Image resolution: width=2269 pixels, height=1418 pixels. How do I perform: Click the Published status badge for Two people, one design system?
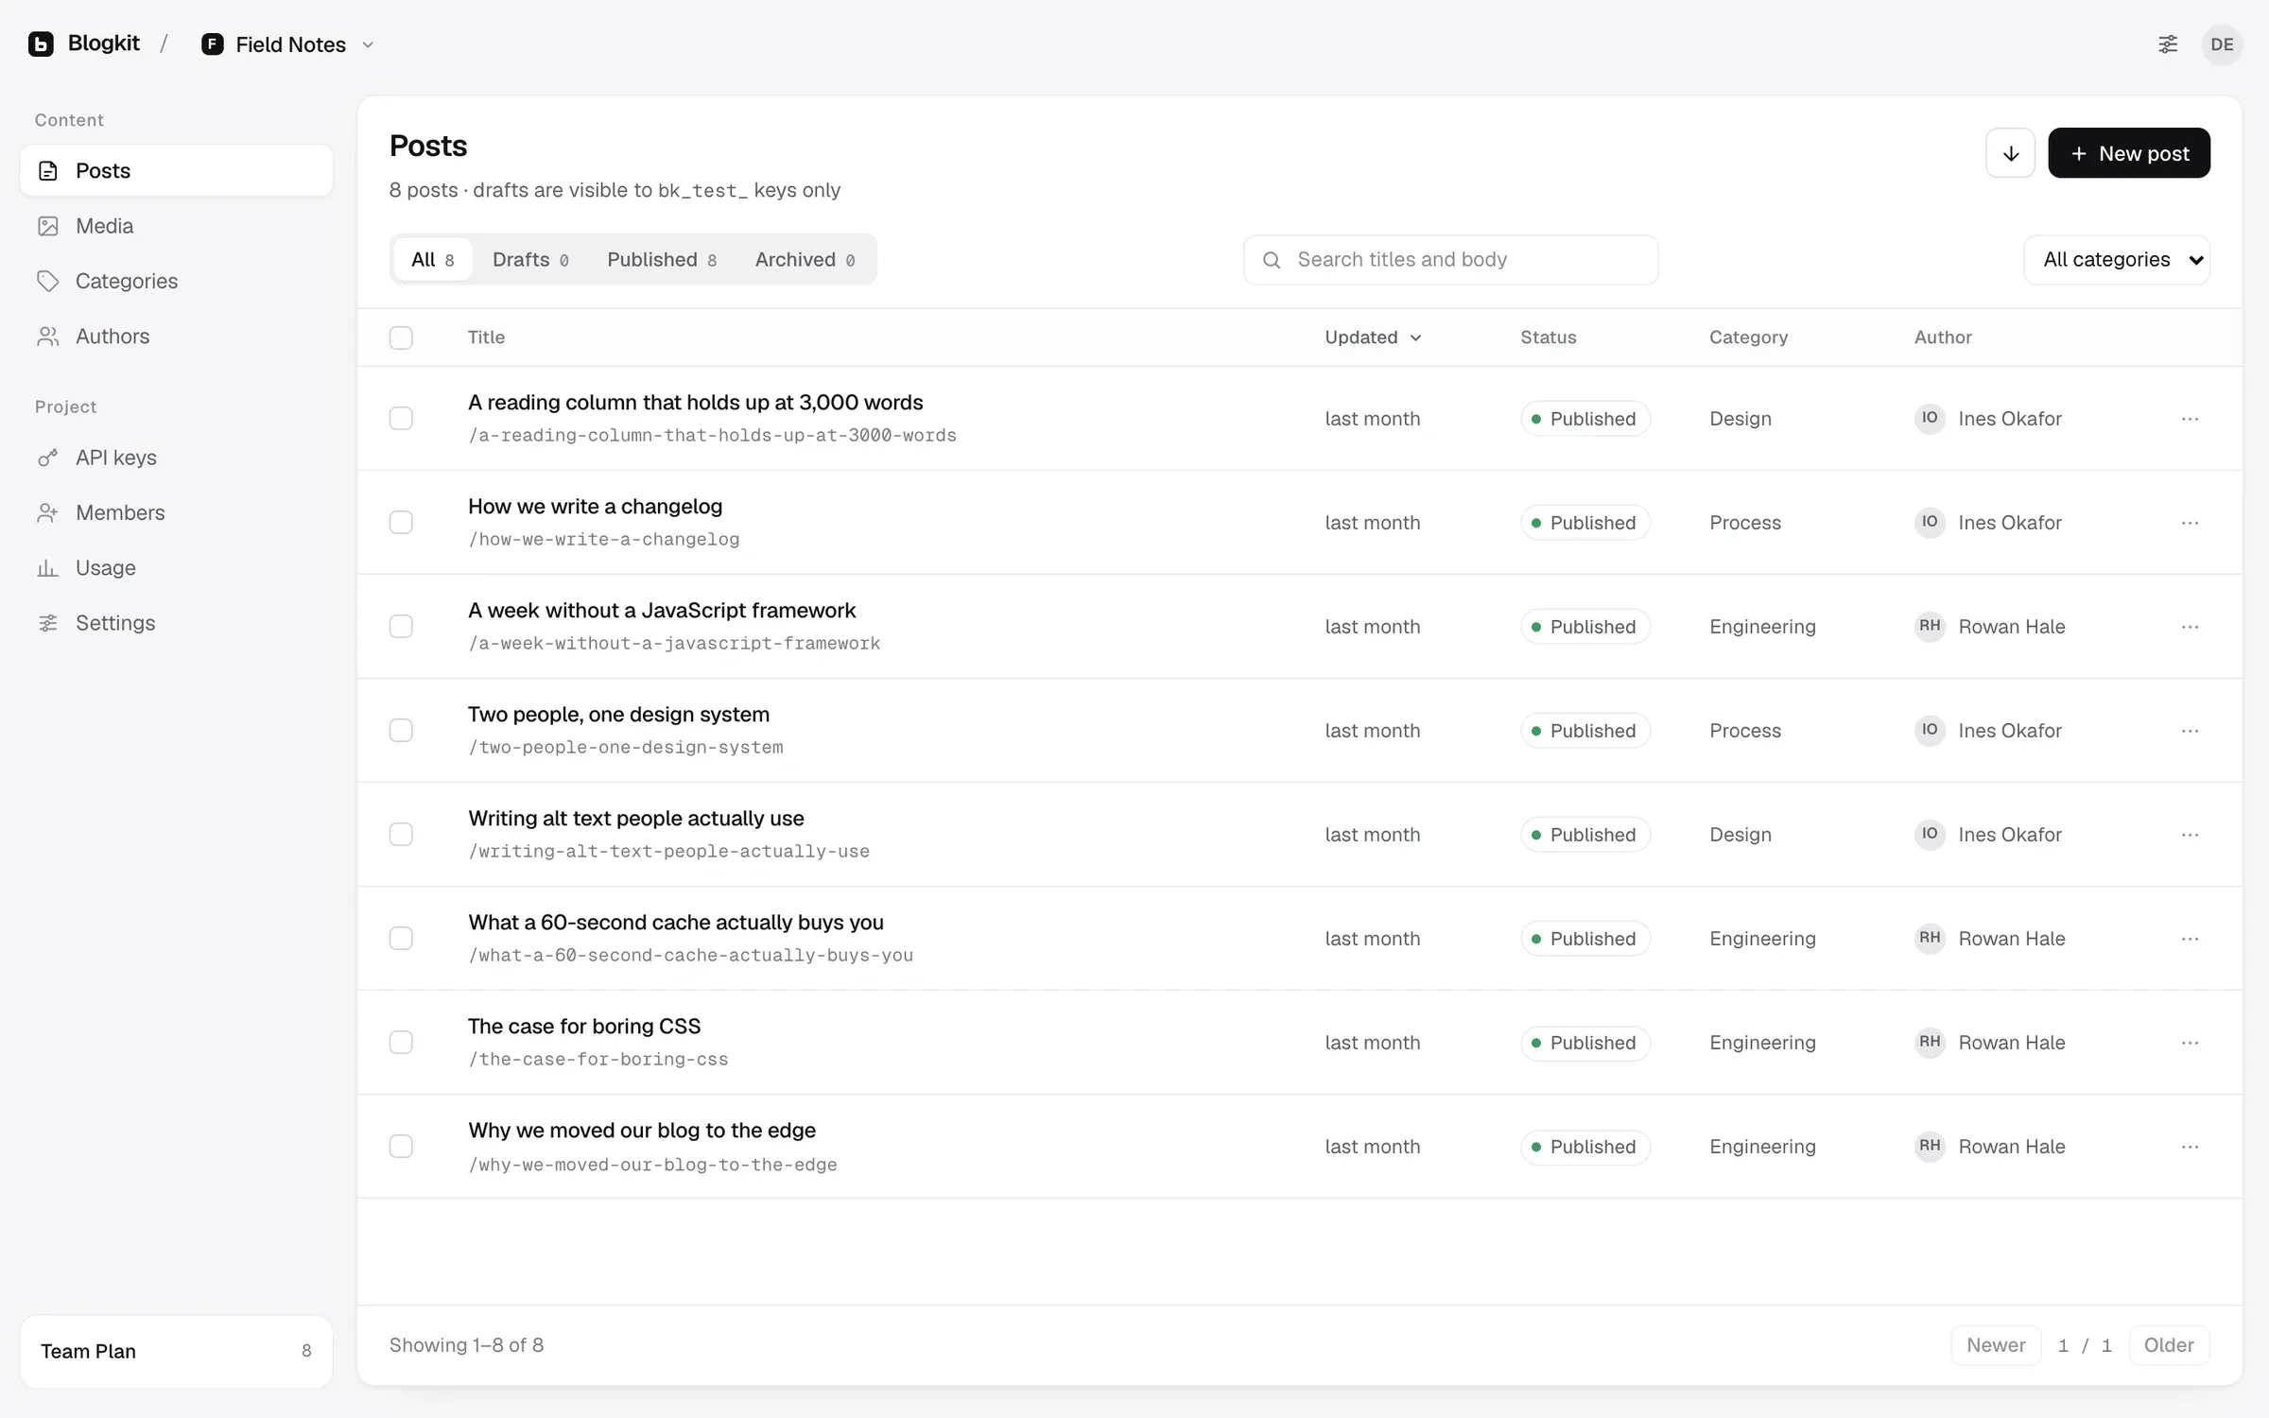[1585, 731]
